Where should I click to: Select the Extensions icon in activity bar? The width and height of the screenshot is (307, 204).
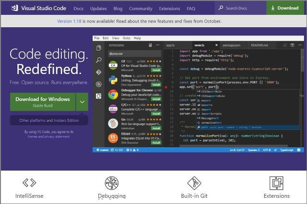click(99, 96)
